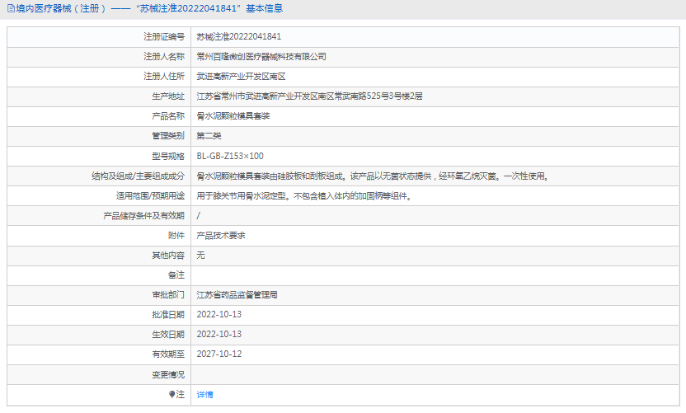Click the 注册人住所 row label
Screen dimensions: 686x413
[164, 77]
